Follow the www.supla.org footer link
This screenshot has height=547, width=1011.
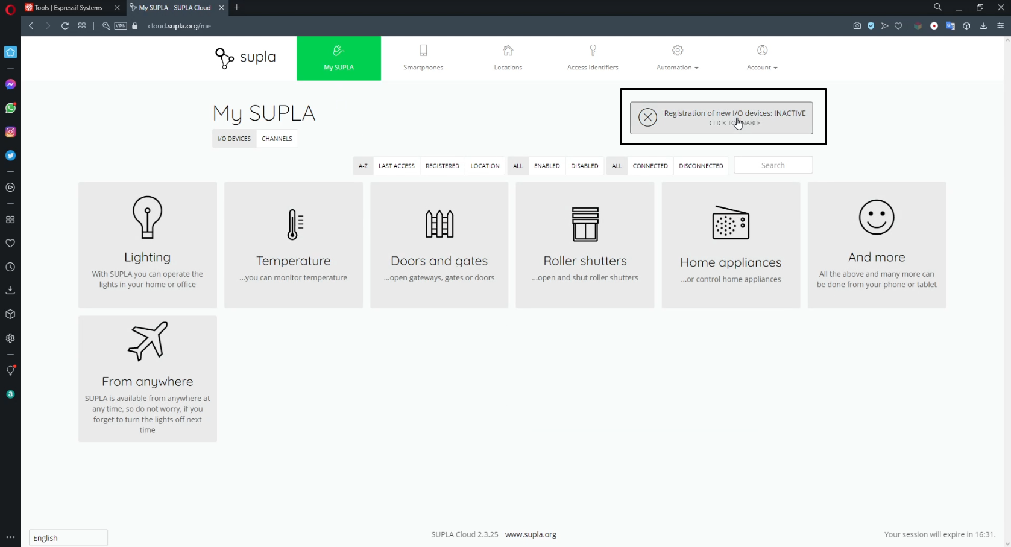tap(531, 534)
